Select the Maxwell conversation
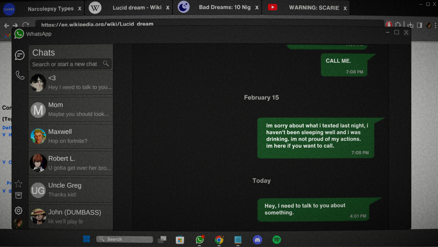 [x=71, y=136]
